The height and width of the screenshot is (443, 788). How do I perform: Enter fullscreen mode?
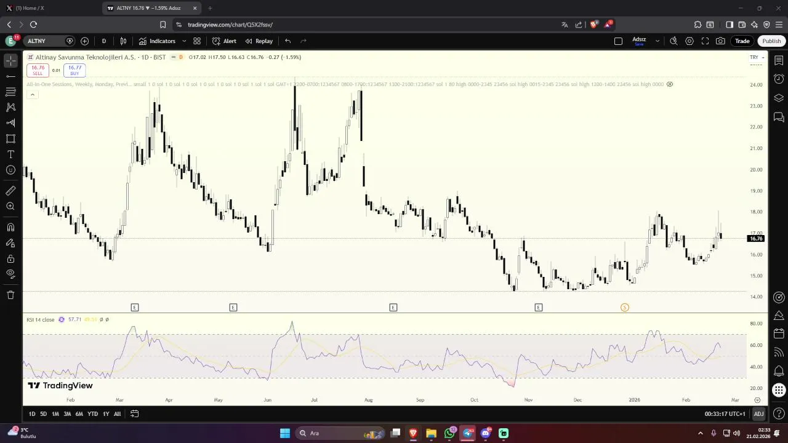tap(706, 41)
